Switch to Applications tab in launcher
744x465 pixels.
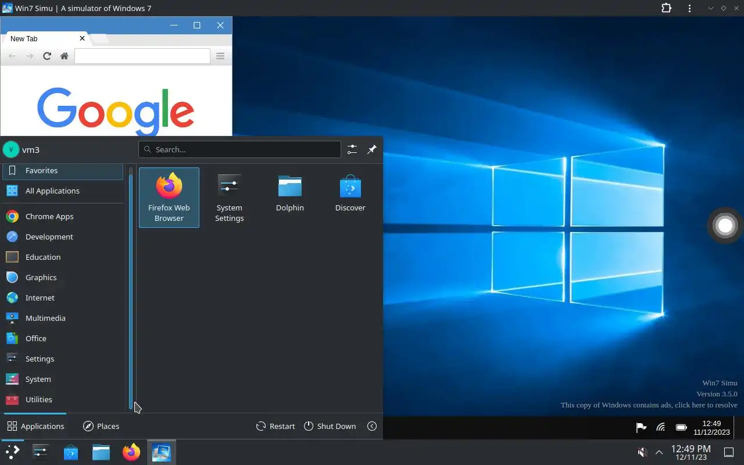(x=35, y=426)
